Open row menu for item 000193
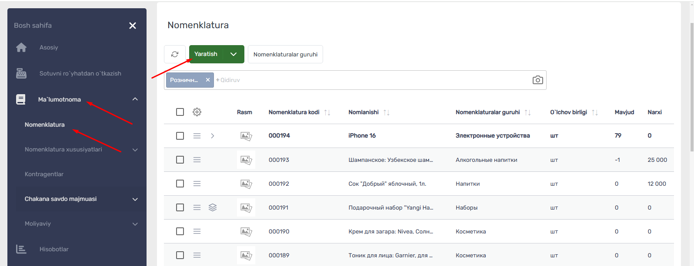This screenshot has width=694, height=266. coord(197,160)
